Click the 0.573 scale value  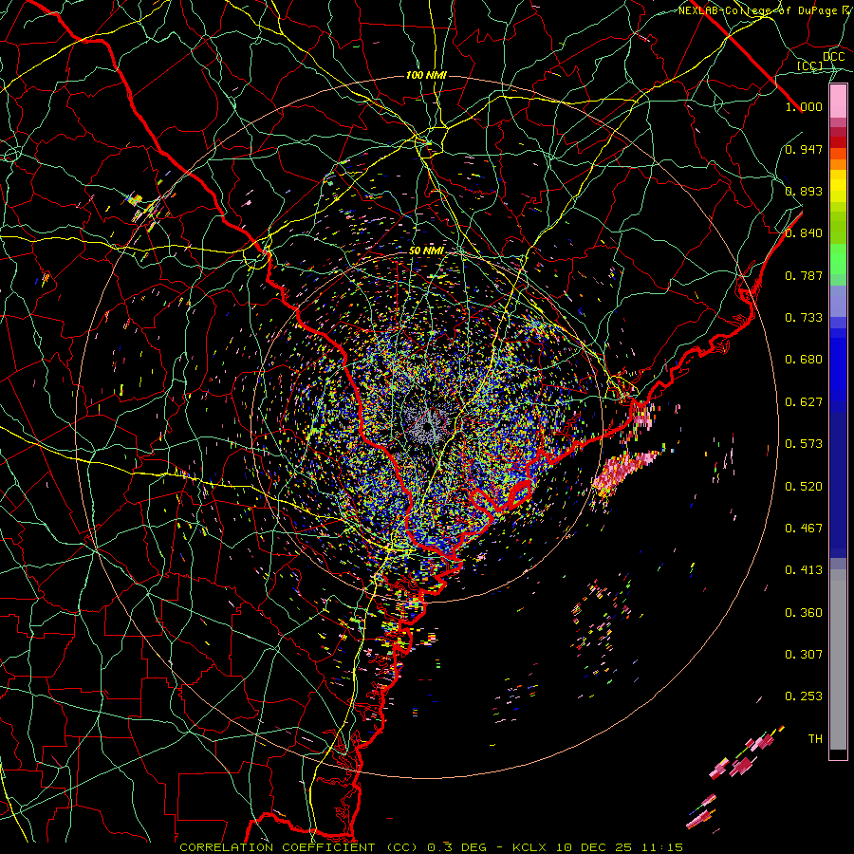click(804, 444)
